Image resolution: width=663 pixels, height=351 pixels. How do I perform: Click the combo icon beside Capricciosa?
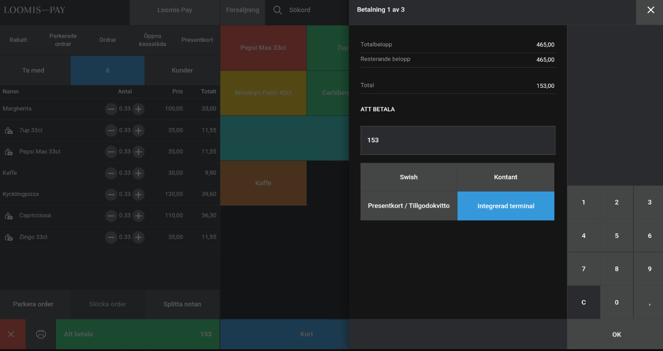9,216
